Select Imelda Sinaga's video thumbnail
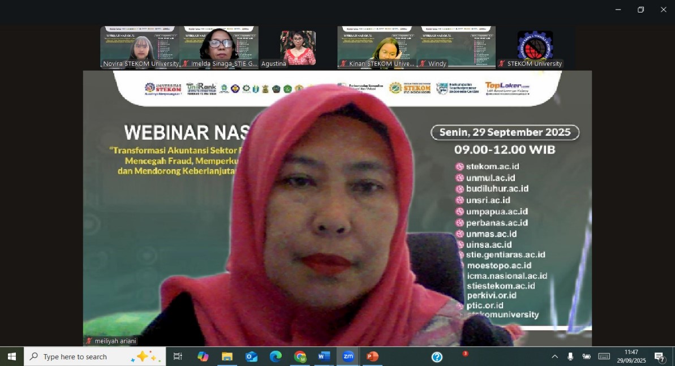Screen dimensions: 675x366 [219, 48]
